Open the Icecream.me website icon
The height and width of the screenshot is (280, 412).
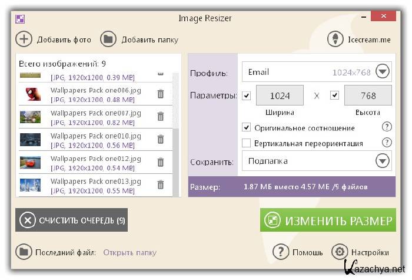pos(335,39)
